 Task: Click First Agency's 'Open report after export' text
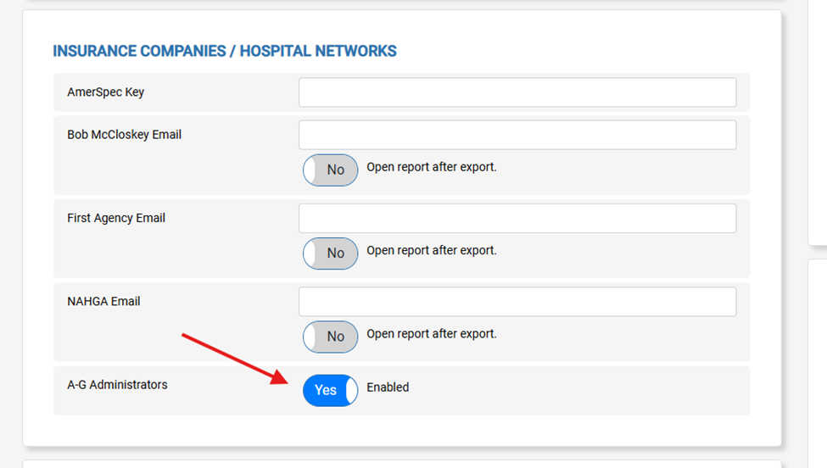[432, 251]
